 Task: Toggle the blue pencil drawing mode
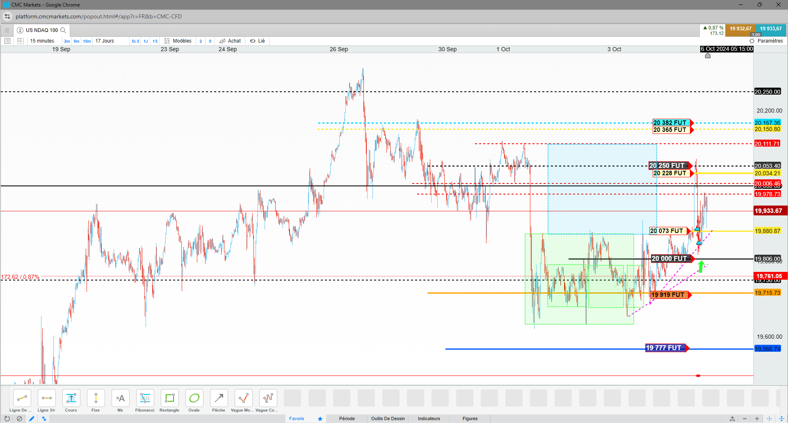(32, 418)
